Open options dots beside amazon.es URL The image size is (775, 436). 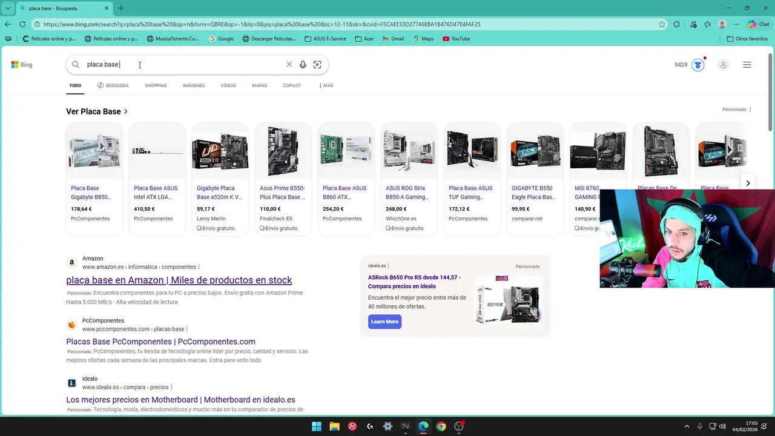click(199, 267)
